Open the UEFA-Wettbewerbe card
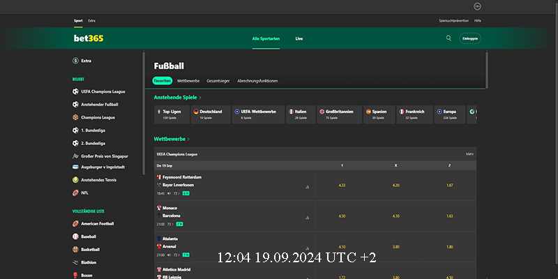The width and height of the screenshot is (558, 279). [258, 114]
